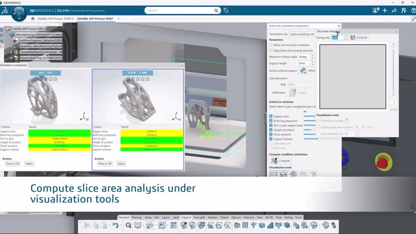Click the last toolbar icon on the right
This screenshot has height=234, width=416.
334,225
